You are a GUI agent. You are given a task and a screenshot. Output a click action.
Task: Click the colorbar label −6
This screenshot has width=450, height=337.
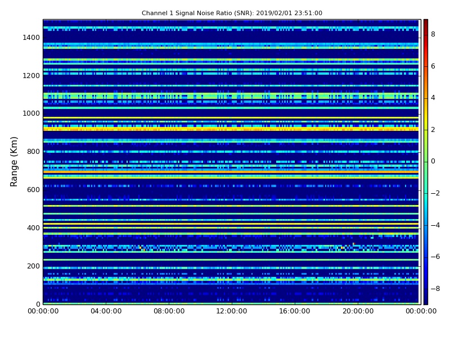(x=435, y=257)
